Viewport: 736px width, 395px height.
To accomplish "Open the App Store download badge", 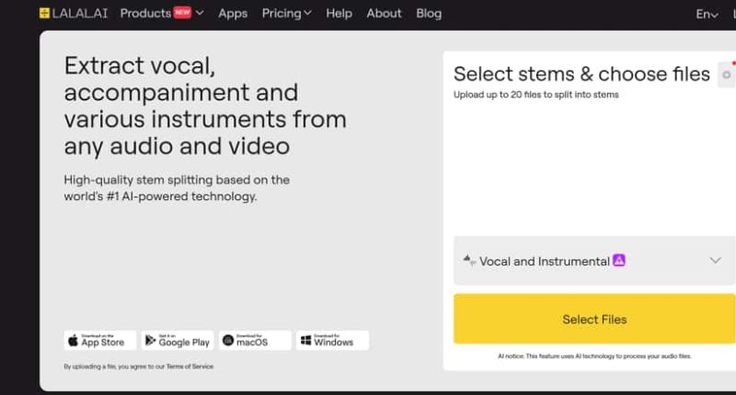I will [x=100, y=341].
